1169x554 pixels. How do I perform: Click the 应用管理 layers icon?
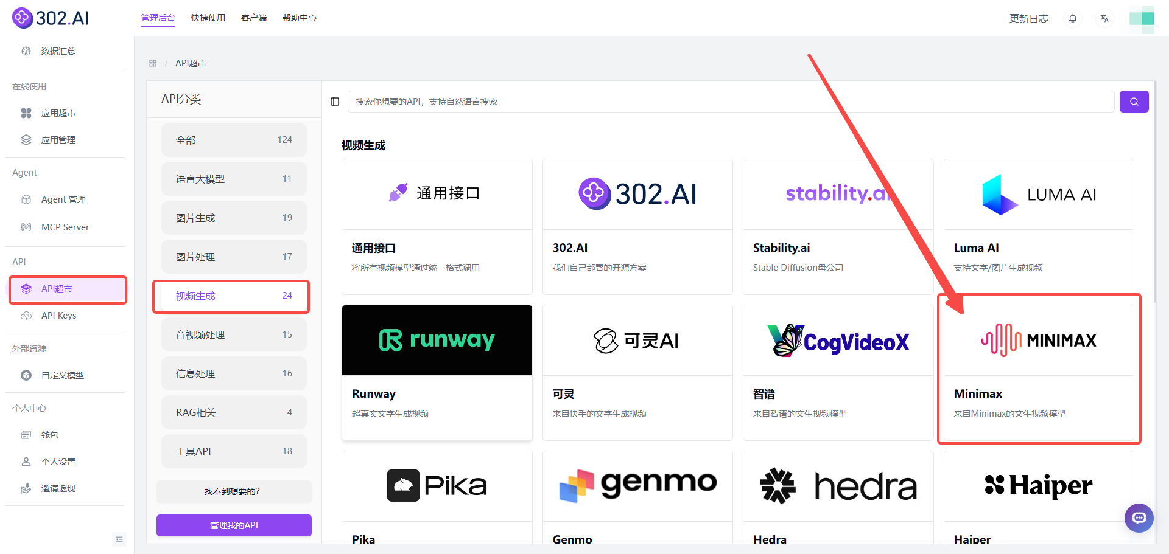[26, 140]
